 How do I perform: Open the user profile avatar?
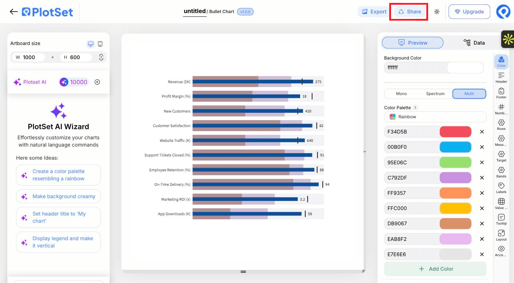pos(503,12)
